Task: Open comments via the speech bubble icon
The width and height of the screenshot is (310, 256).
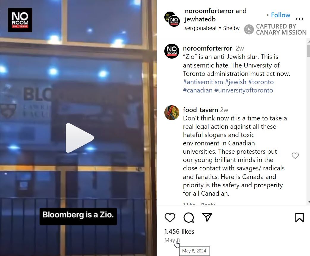Action: tap(189, 217)
